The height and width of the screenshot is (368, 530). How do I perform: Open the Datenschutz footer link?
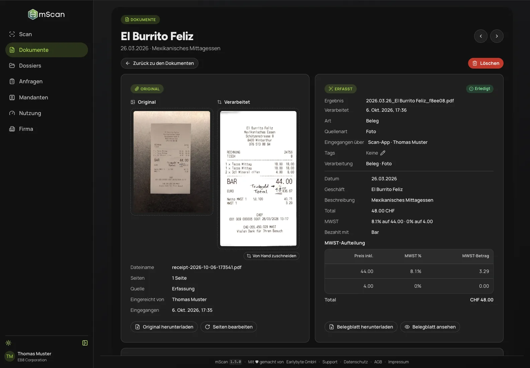tap(356, 362)
